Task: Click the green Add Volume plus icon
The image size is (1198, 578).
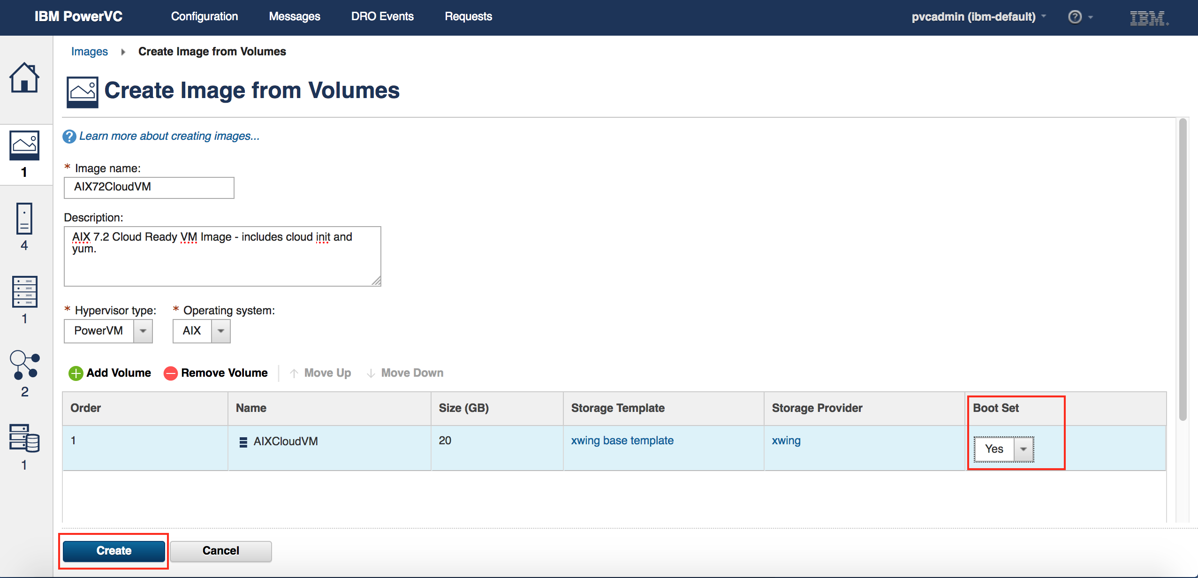Action: pyautogui.click(x=76, y=373)
